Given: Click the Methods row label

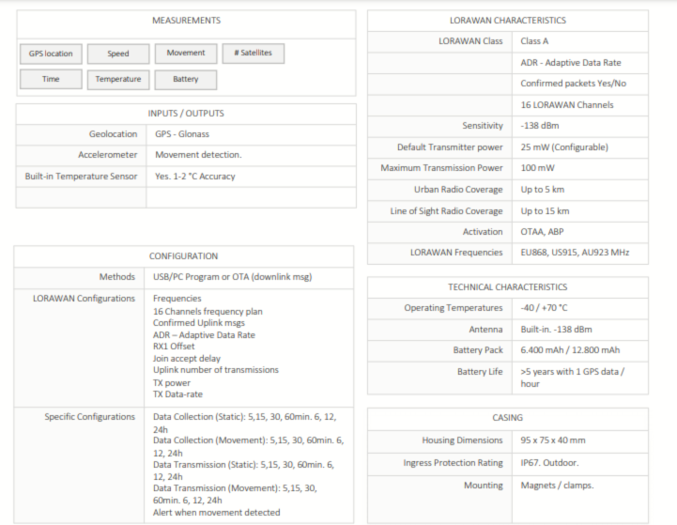Looking at the screenshot, I should point(117,277).
